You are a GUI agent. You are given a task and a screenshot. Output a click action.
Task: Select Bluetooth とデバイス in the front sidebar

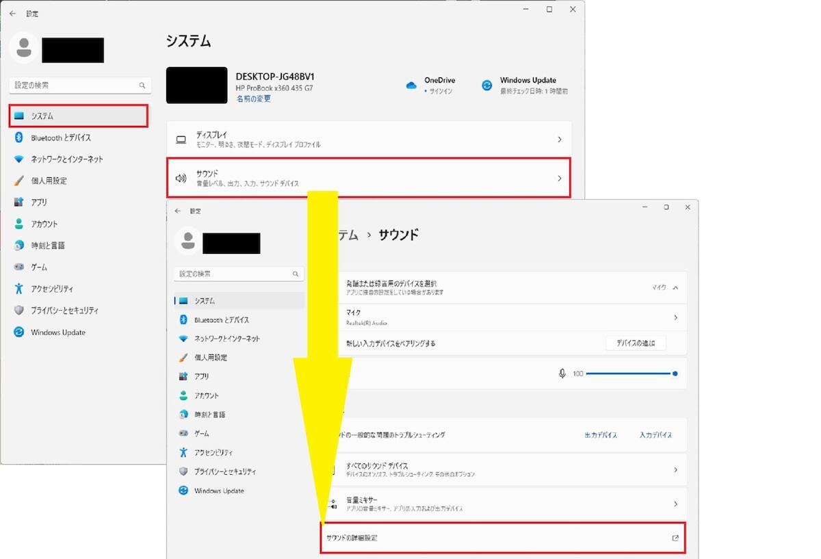pyautogui.click(x=221, y=320)
